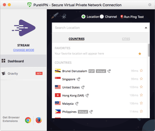Click the astronaut icon beside the rocket
Viewport: 155px width, 131px height.
tap(64, 16)
